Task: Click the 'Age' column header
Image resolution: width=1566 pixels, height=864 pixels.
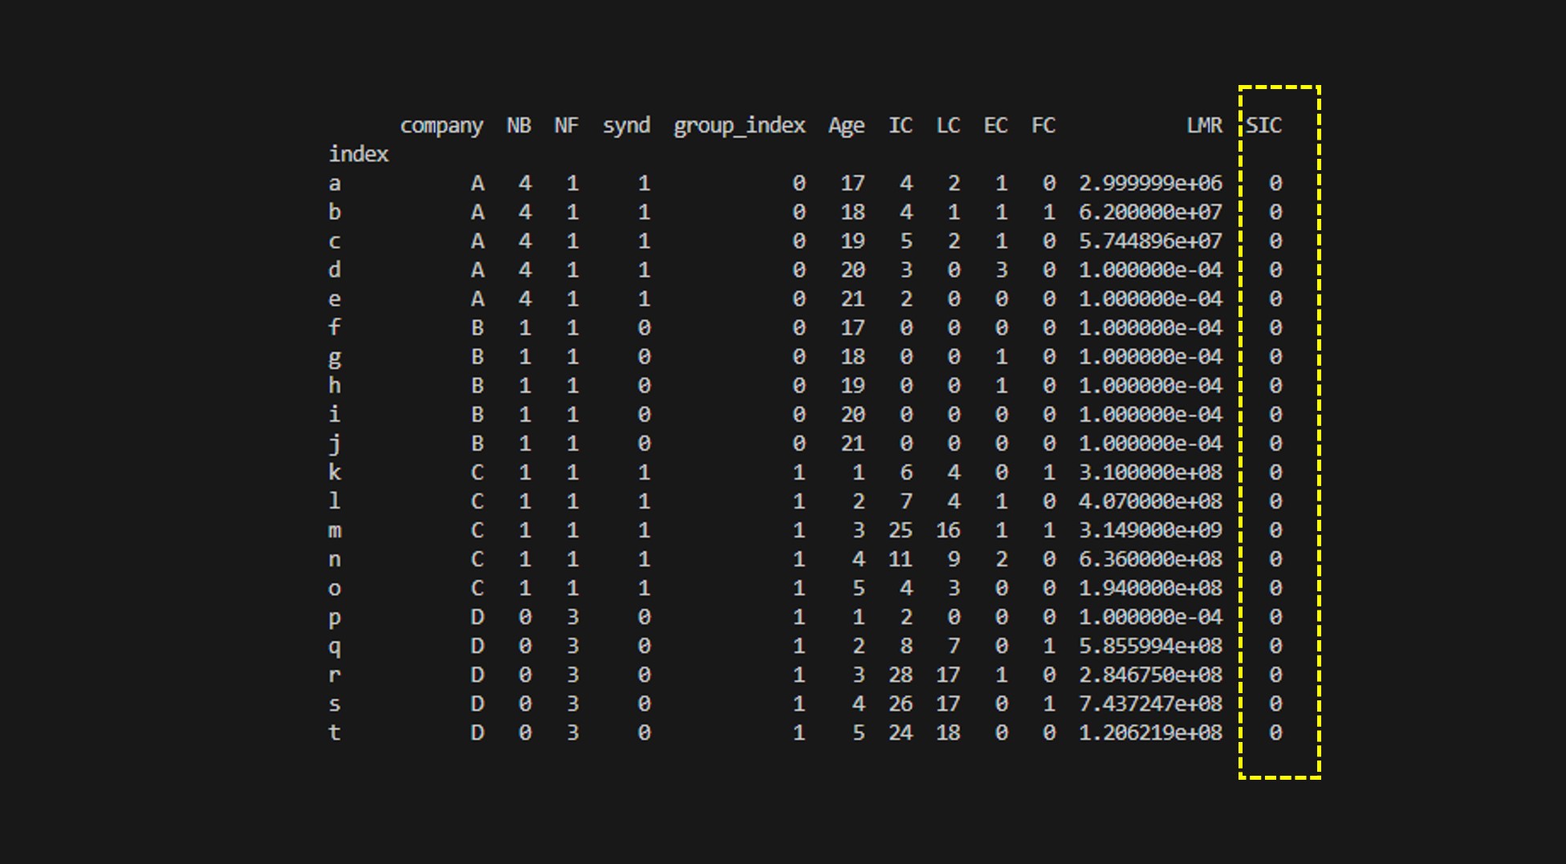Action: [x=846, y=126]
